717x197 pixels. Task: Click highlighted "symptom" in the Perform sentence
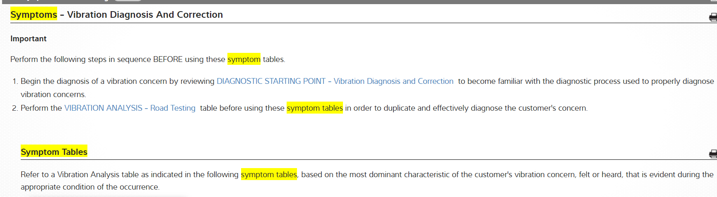(244, 59)
